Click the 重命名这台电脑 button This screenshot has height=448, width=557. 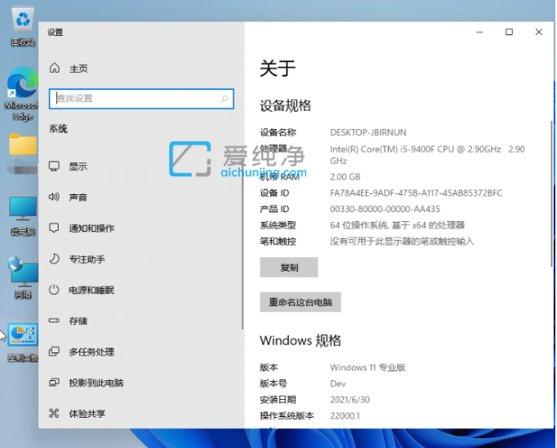tap(301, 302)
